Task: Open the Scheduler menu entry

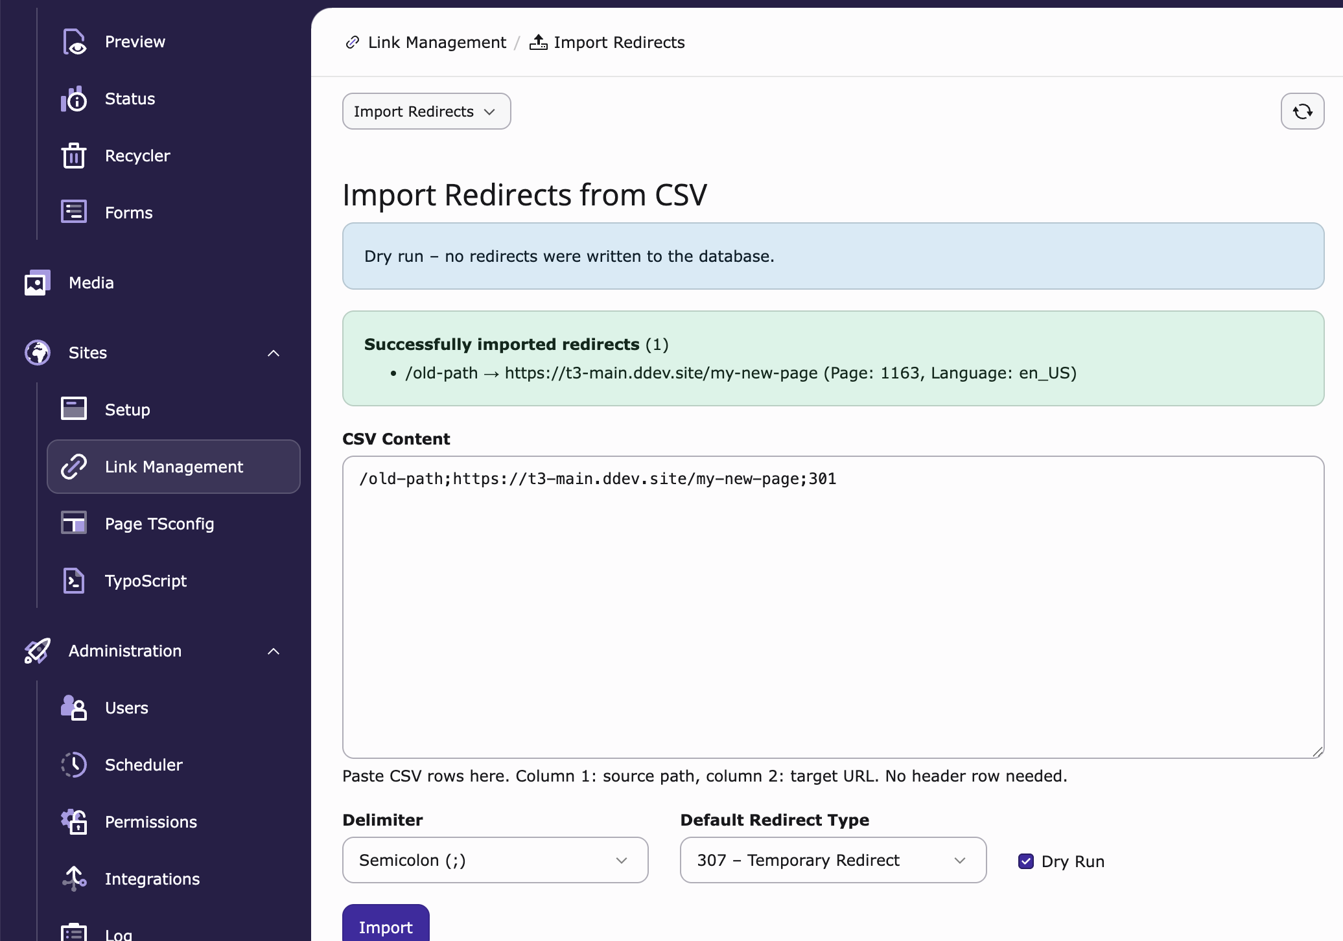Action: 144,765
